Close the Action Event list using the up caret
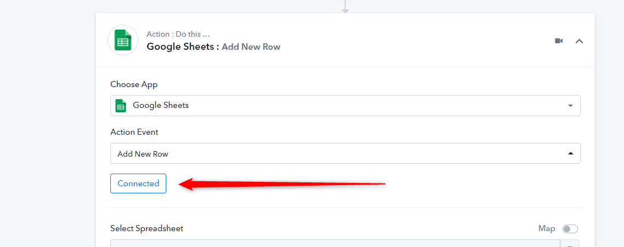Viewport: 624px width, 247px height. (x=570, y=153)
